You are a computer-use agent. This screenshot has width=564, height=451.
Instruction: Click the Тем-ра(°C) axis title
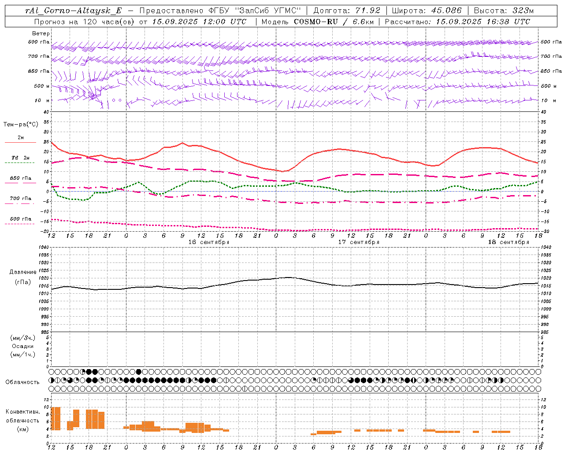pyautogui.click(x=21, y=125)
